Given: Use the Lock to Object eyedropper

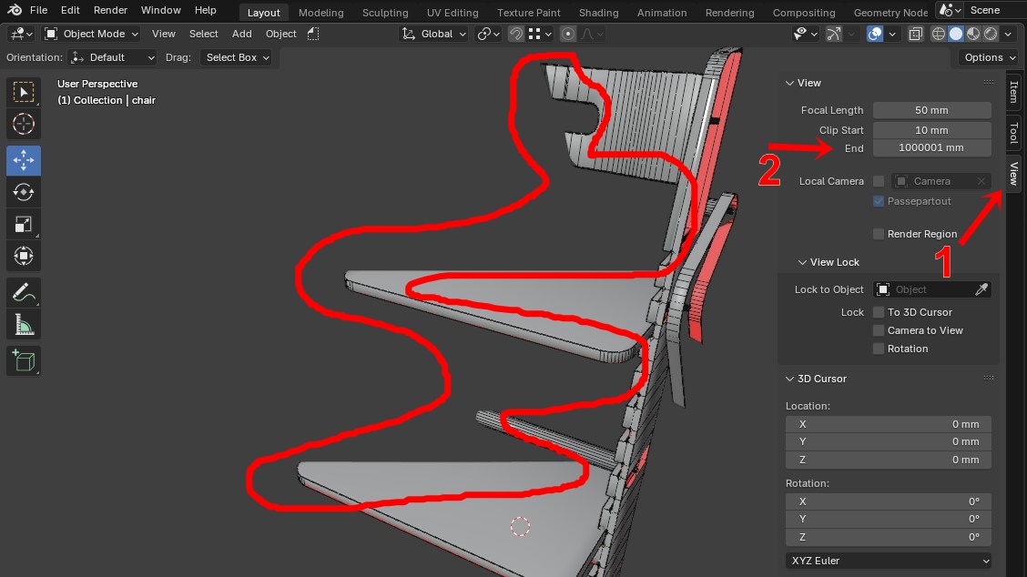Looking at the screenshot, I should point(981,289).
